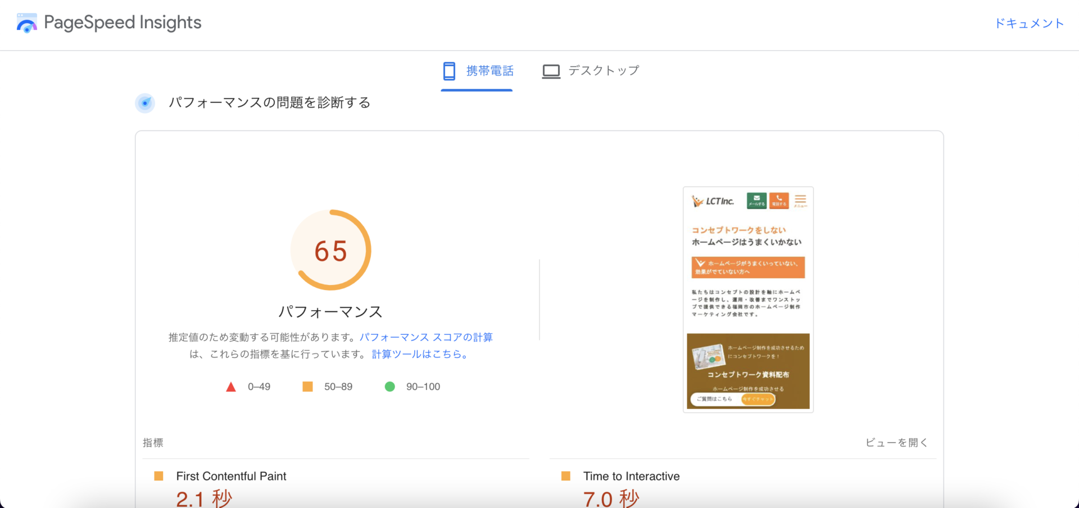Click the Time to Interactive metric label

coord(631,476)
